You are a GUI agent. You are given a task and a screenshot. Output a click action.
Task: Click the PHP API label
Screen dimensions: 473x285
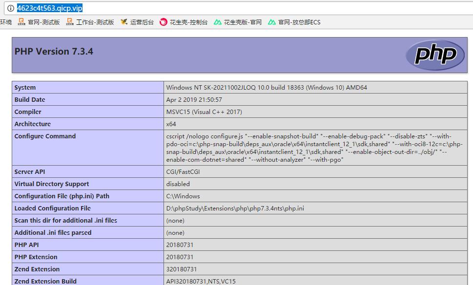tap(26, 245)
